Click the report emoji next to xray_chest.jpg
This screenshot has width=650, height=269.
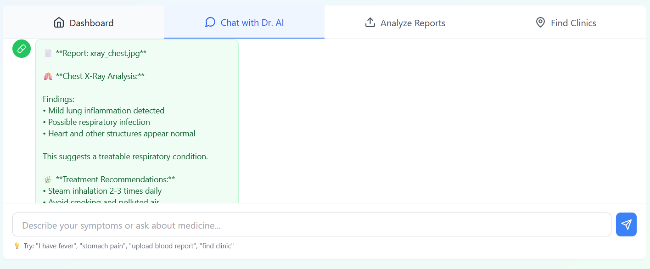pos(48,53)
